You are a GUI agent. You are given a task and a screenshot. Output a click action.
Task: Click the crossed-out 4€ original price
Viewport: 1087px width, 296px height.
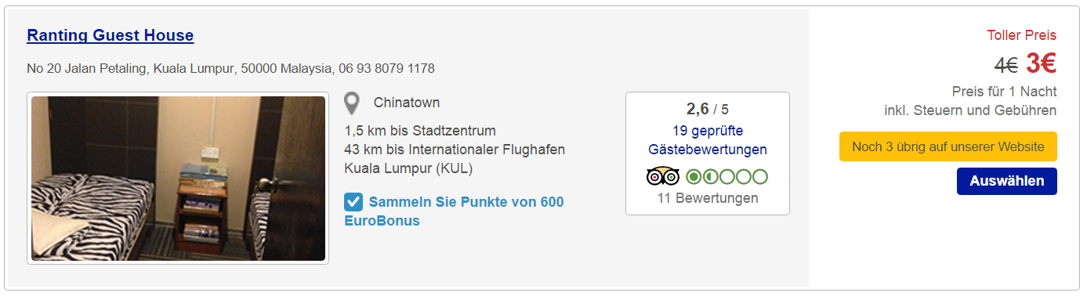pyautogui.click(x=1006, y=64)
